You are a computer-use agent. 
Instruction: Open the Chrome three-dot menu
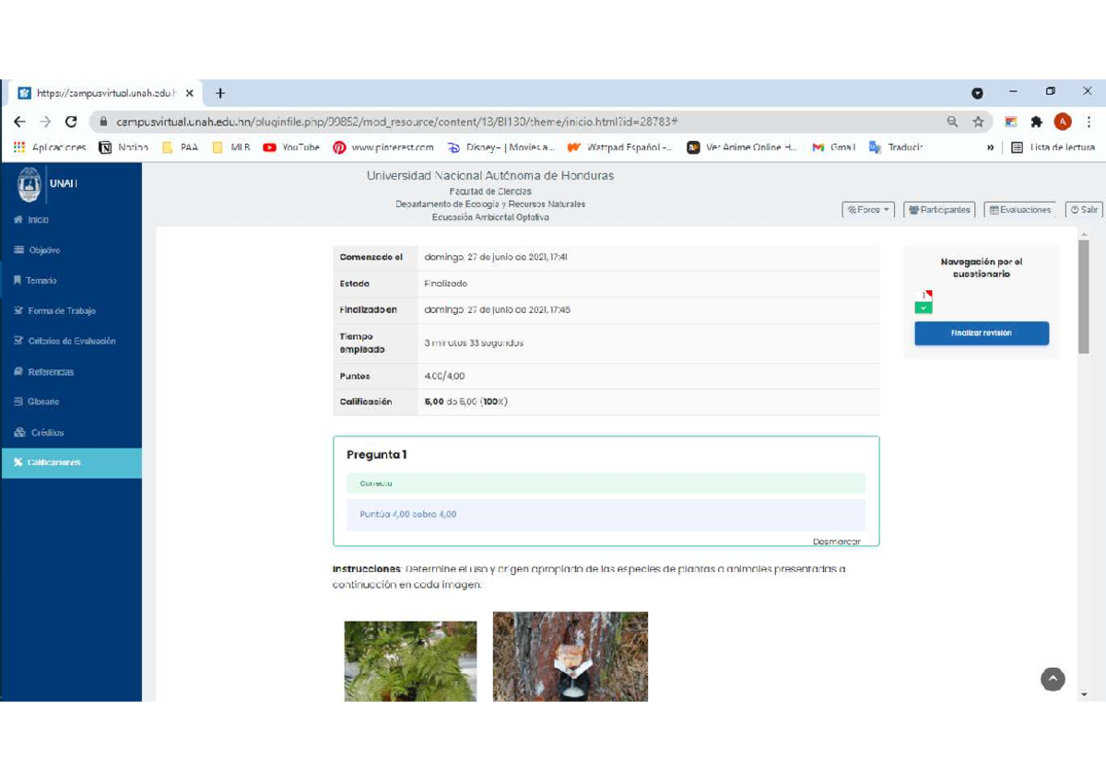click(x=1088, y=122)
